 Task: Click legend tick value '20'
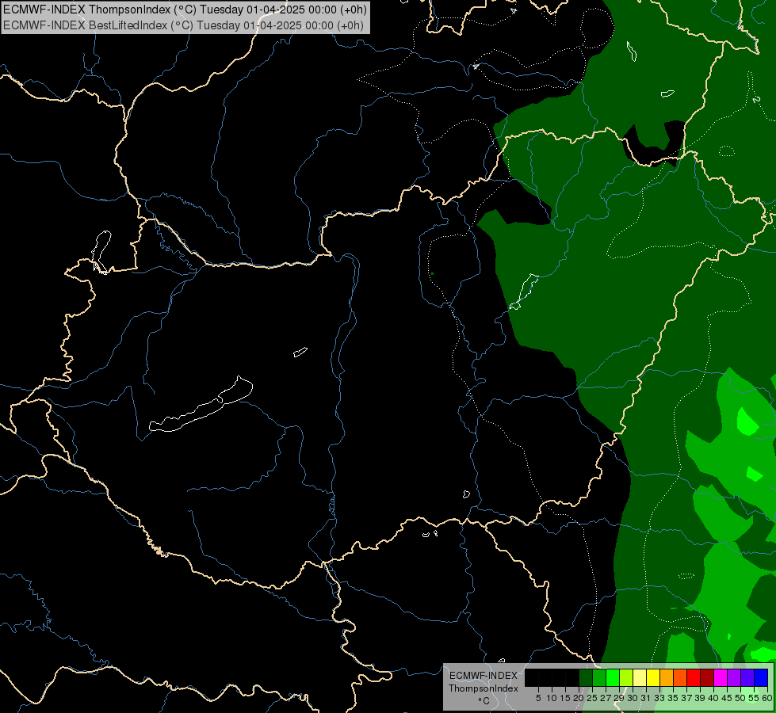(x=579, y=698)
